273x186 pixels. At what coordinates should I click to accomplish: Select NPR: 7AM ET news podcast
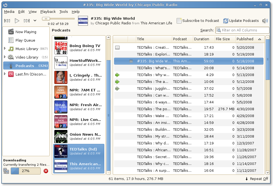coord(79,92)
